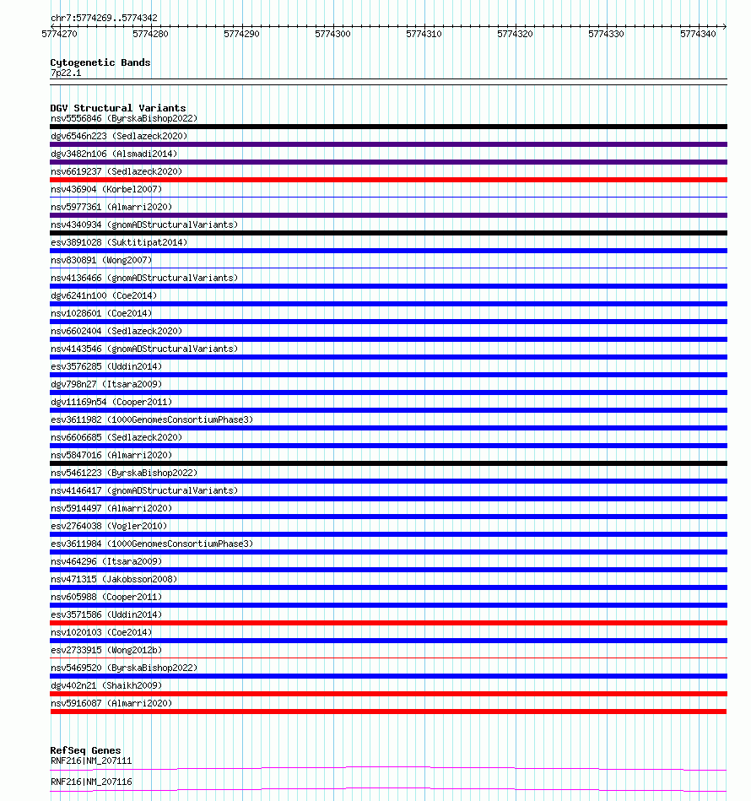
Task: Click the thin red line under esv2733915
Action: pyautogui.click(x=388, y=658)
